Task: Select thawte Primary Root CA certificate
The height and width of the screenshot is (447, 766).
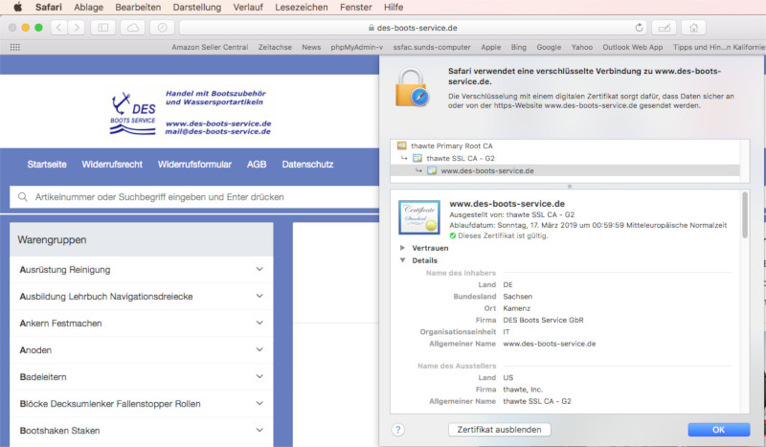Action: (x=451, y=145)
